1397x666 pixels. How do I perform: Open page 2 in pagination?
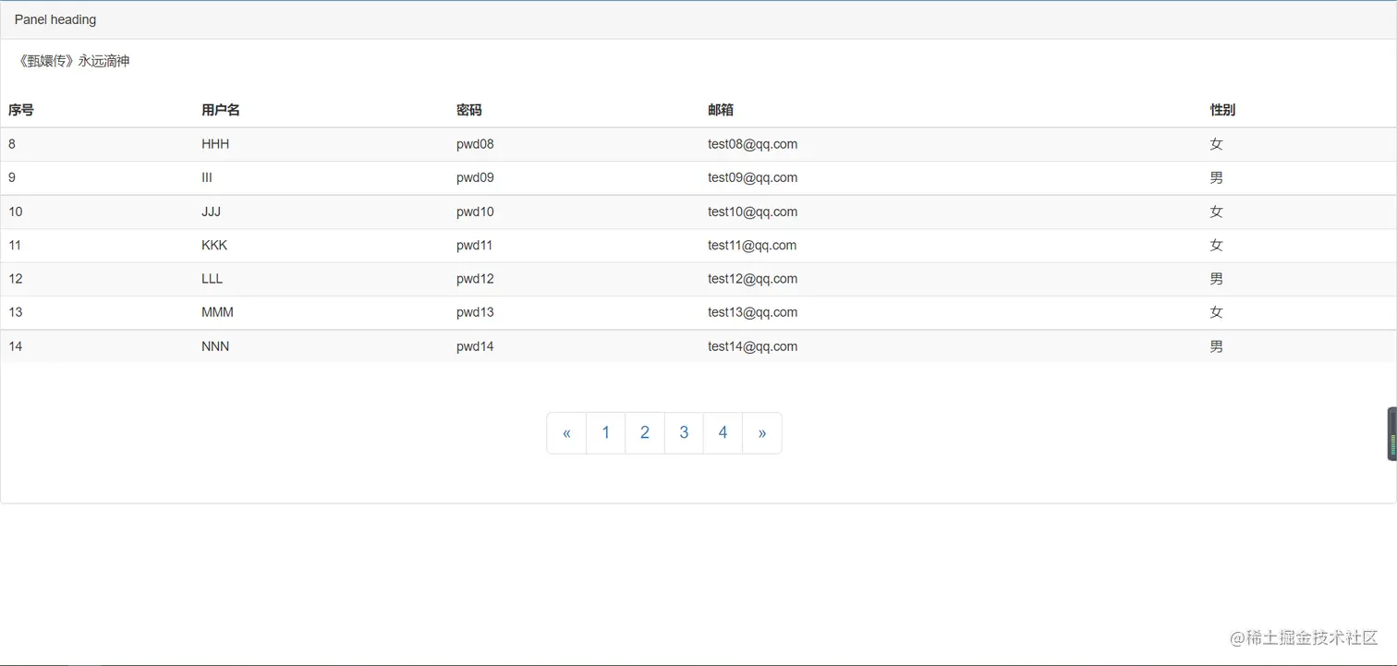(x=645, y=433)
